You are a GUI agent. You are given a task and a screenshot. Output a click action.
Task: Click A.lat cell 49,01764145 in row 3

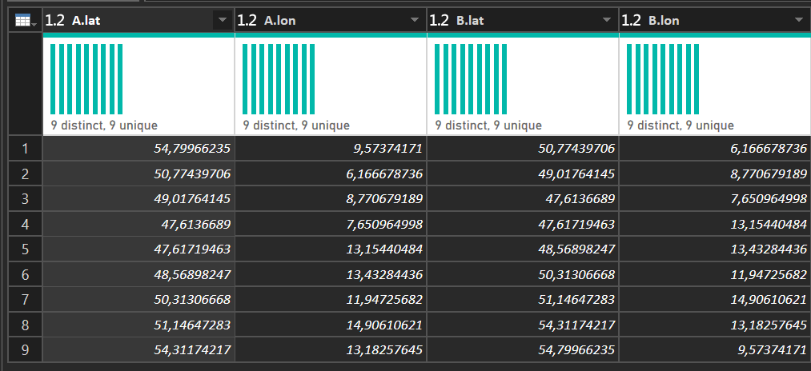click(139, 199)
